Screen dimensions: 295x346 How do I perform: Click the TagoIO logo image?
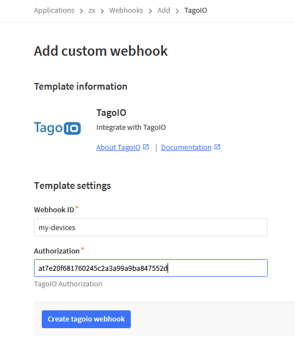[x=57, y=128]
